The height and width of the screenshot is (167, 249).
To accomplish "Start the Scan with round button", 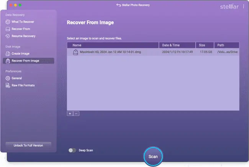I will click(x=153, y=157).
